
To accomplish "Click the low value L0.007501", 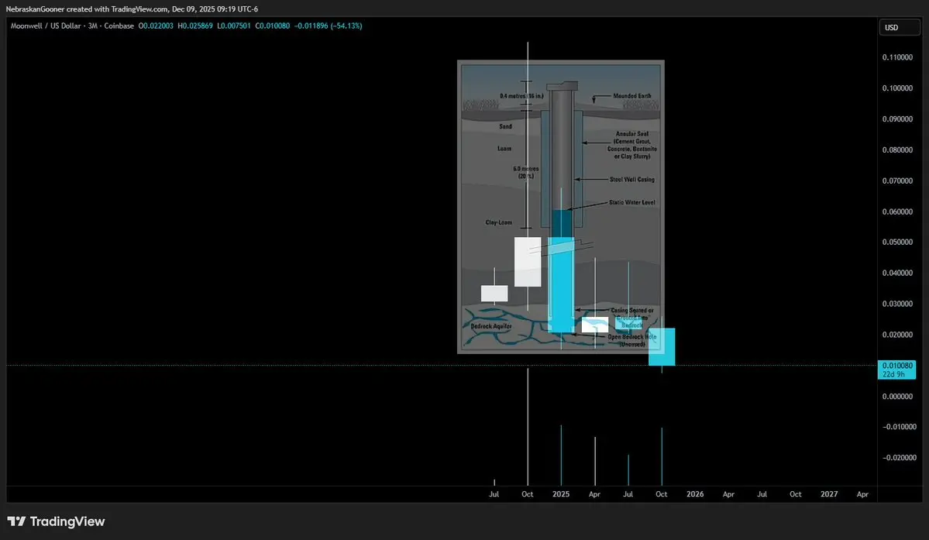I will click(x=233, y=26).
